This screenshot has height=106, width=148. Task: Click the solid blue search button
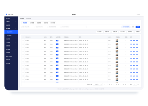pyautogui.click(x=138, y=27)
